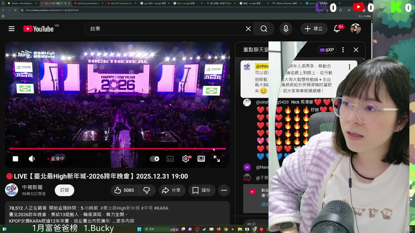Screen dimensions: 415x233
Task: Subscribe to 中視新聞 with 訂閱
Action: click(x=65, y=190)
